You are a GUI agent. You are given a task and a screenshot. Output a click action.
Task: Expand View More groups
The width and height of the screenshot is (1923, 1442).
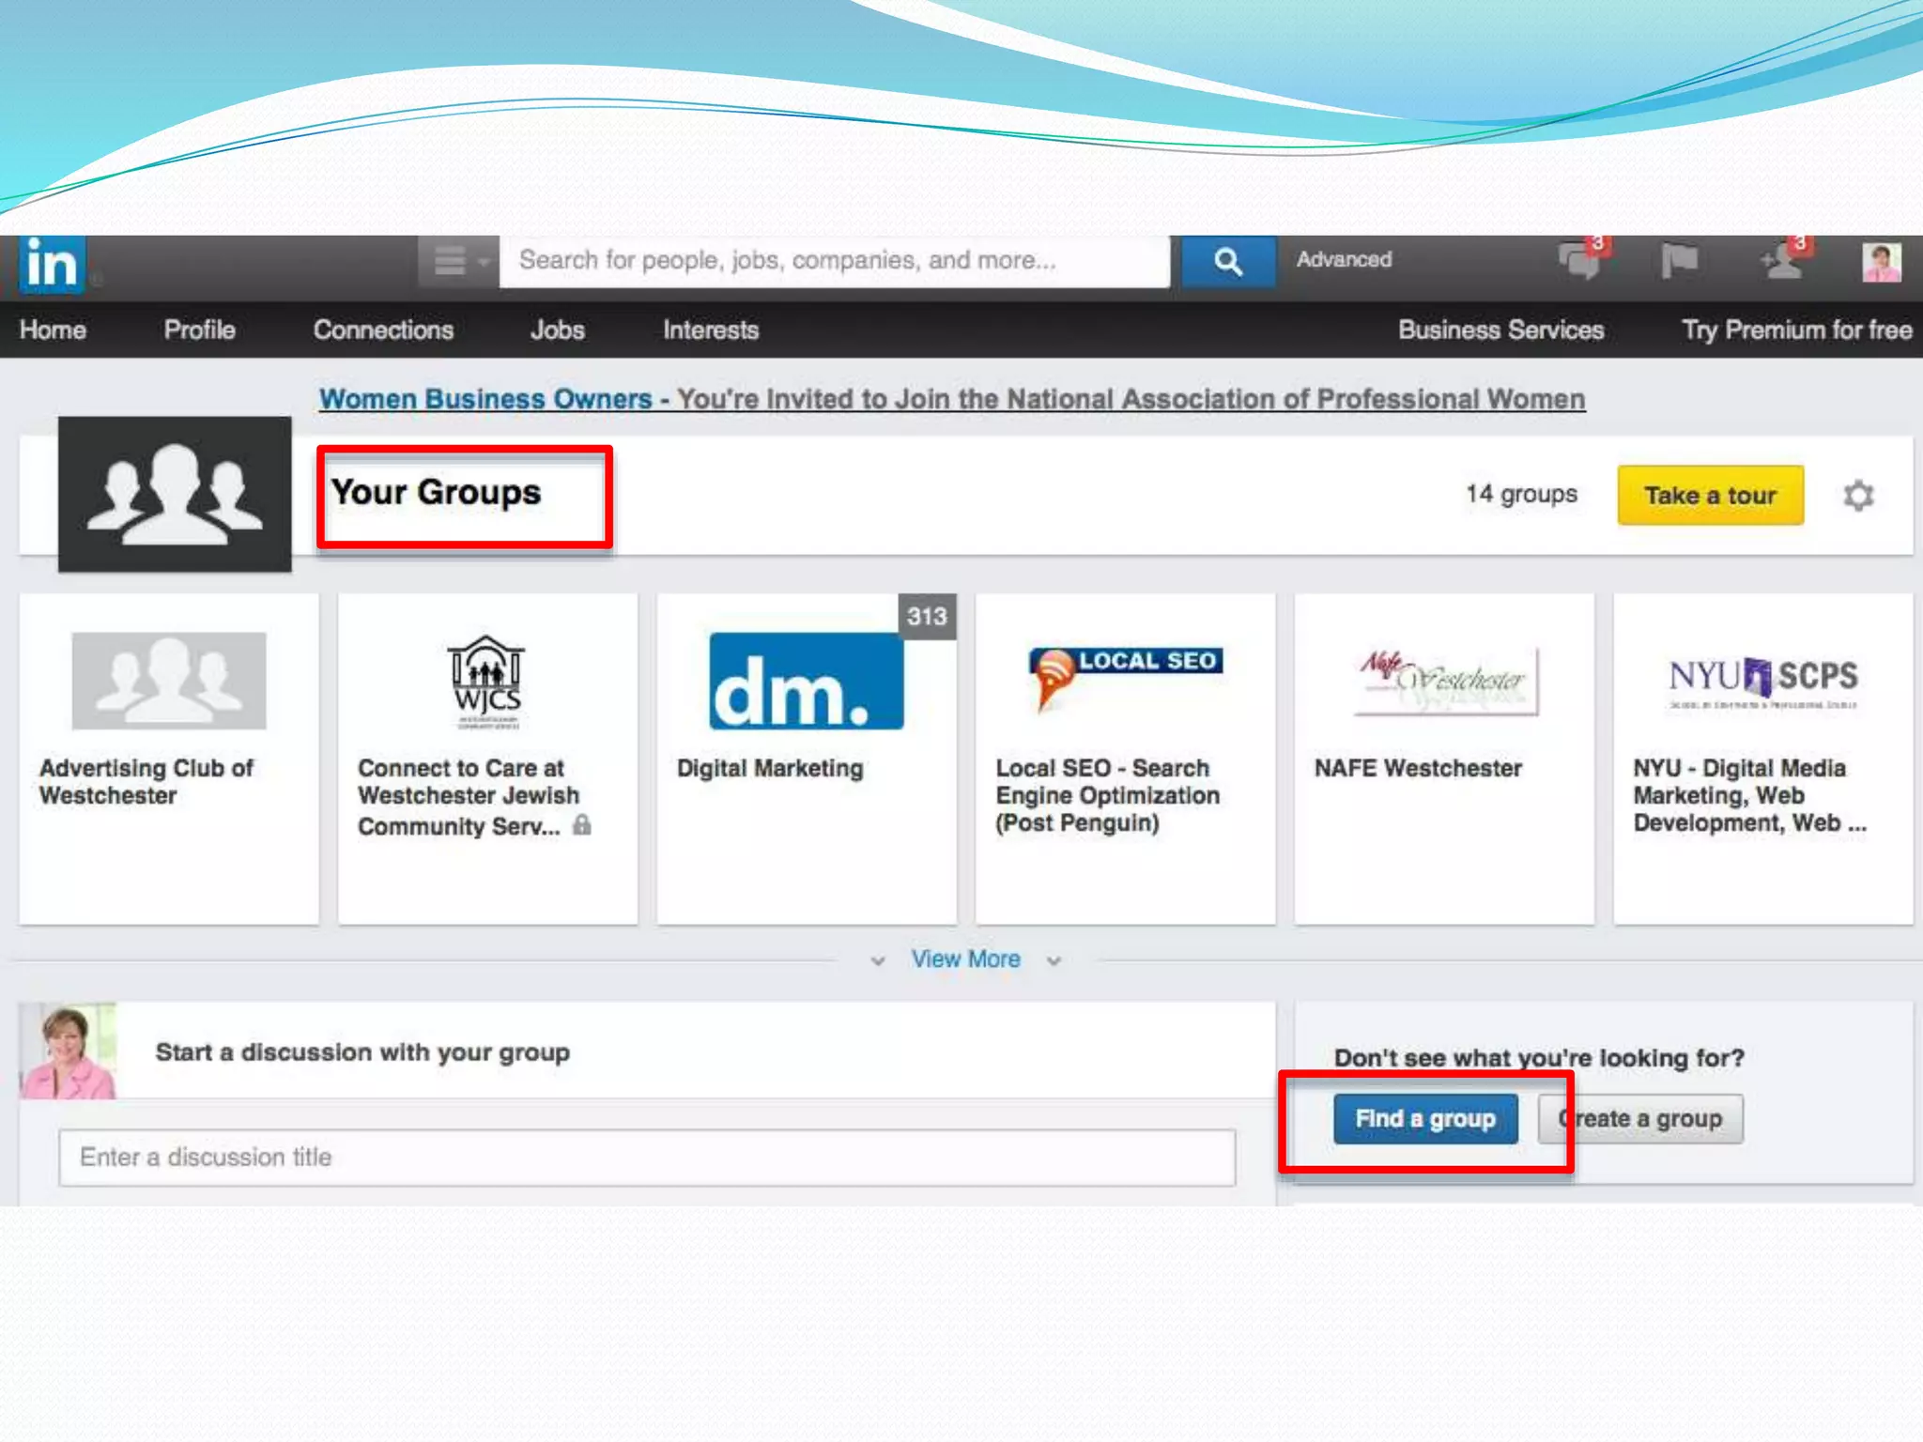tap(965, 959)
